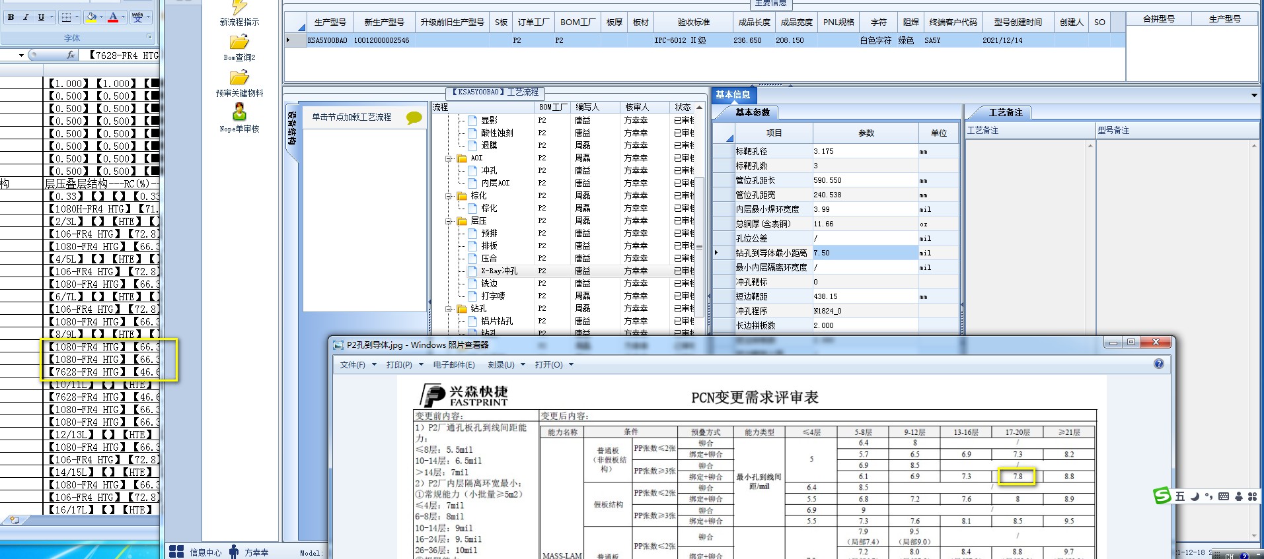Open the 基本信息 panel dropdown arrow
This screenshot has width=1264, height=559.
coord(1254,96)
